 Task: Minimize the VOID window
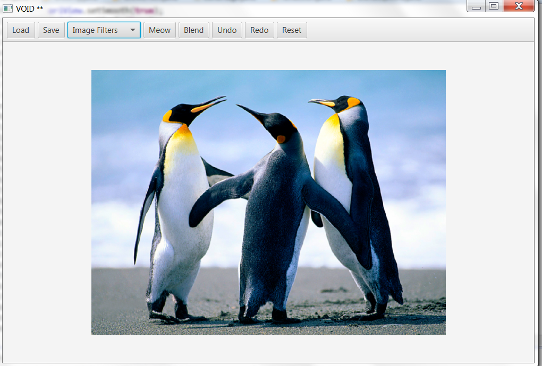[x=476, y=6]
